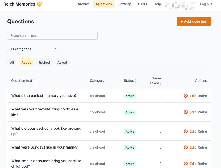Go to the Archive page

tap(84, 4)
